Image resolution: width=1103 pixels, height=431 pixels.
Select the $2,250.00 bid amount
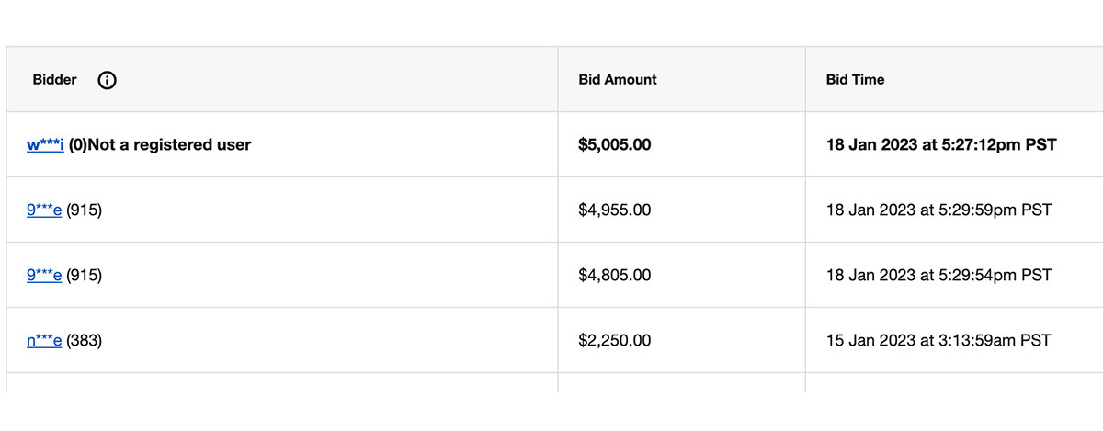(615, 340)
